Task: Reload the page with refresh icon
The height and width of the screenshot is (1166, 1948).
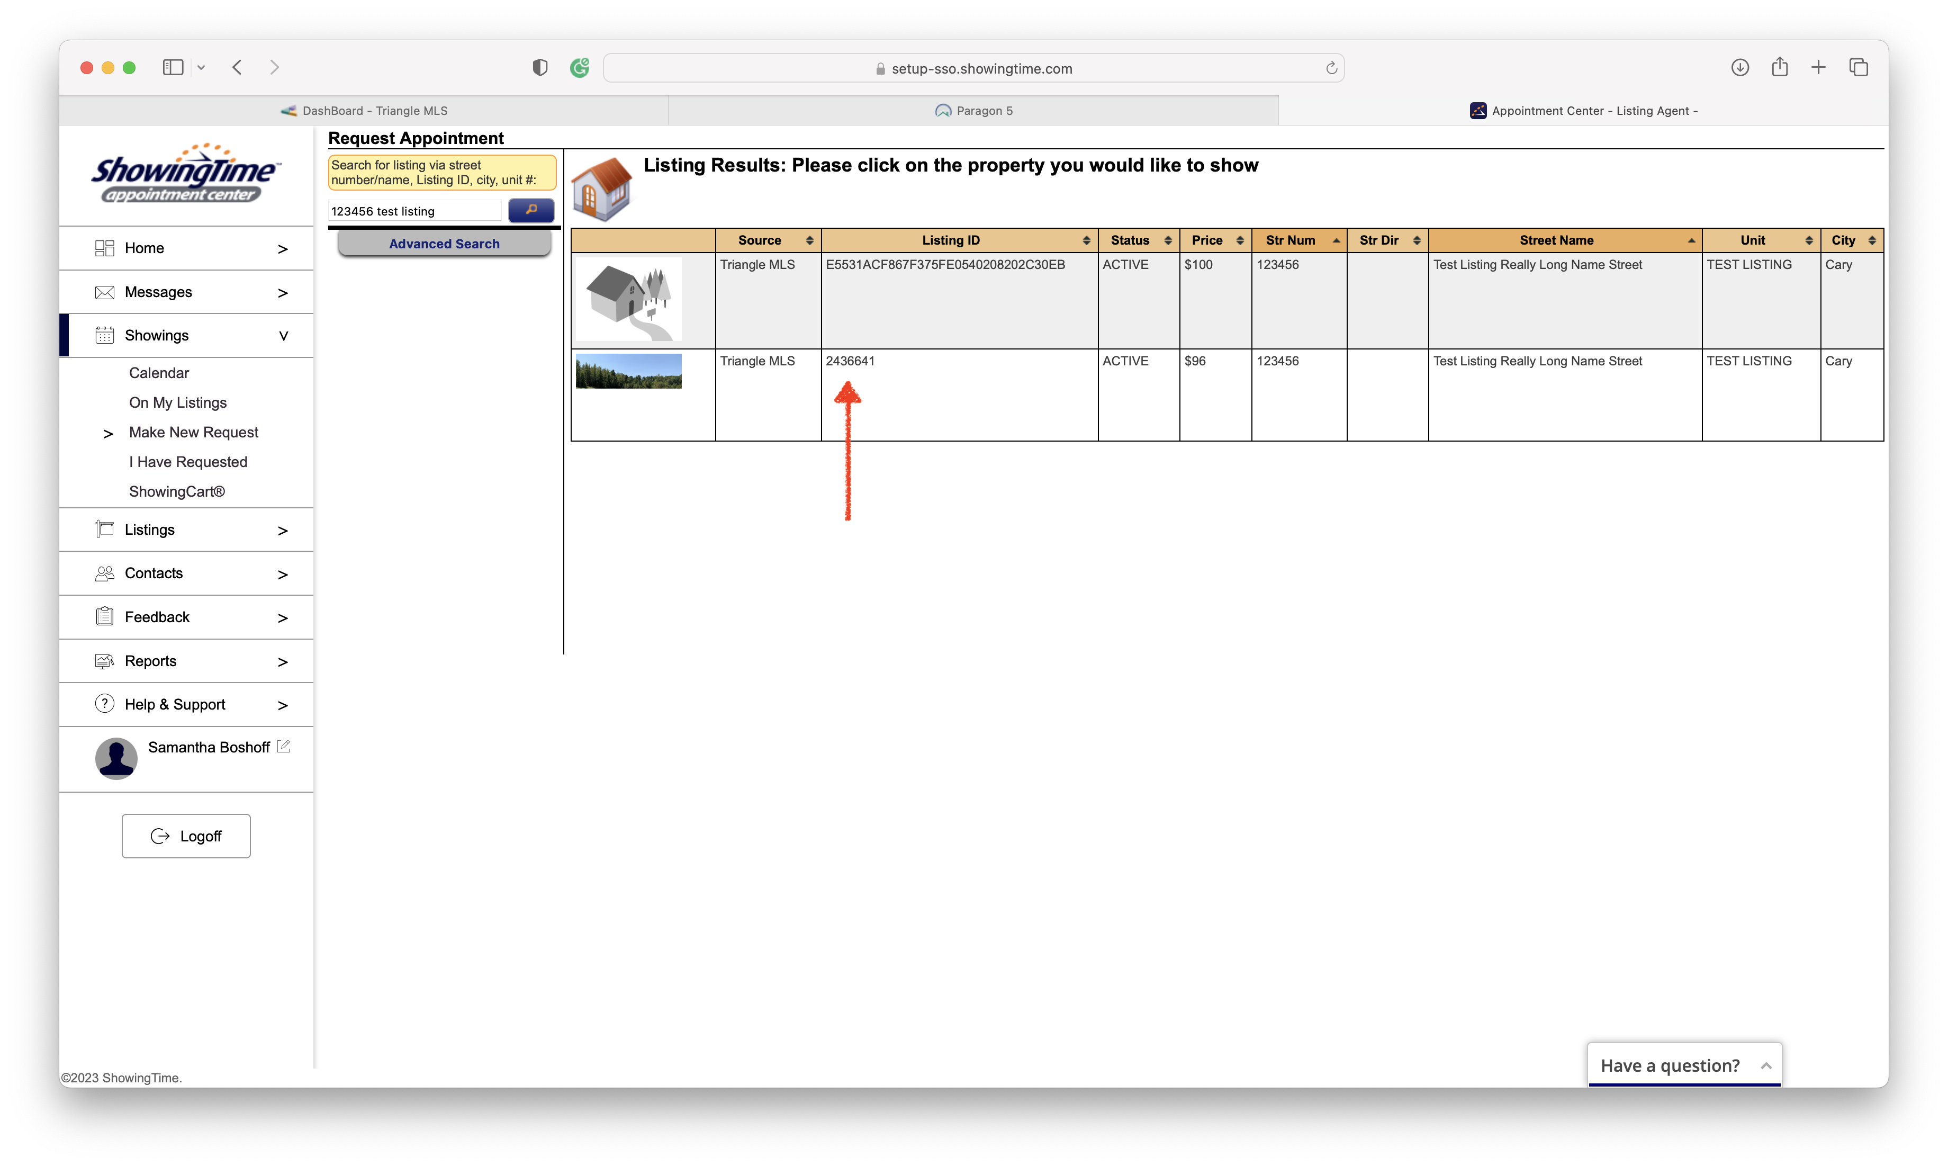Action: pyautogui.click(x=1331, y=68)
